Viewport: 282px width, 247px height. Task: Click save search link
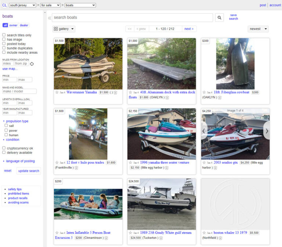(234, 17)
